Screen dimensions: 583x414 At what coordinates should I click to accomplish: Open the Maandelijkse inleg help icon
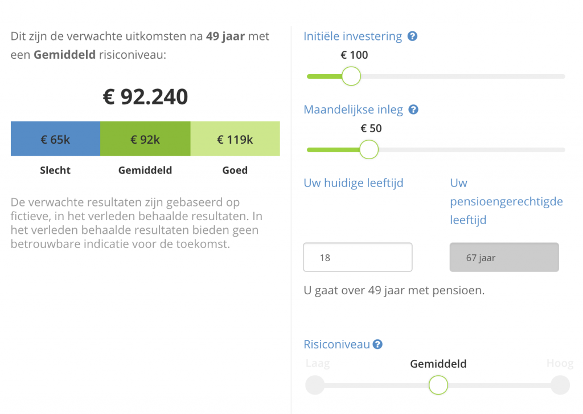click(414, 109)
